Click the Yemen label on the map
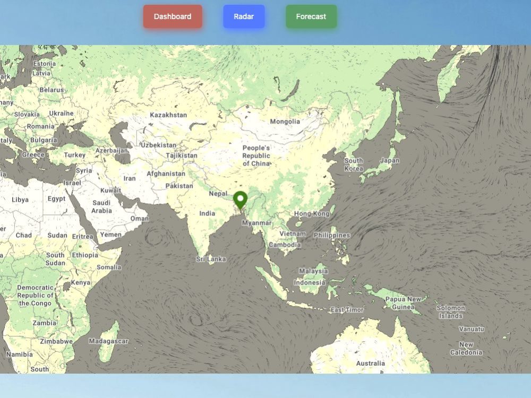 tap(111, 235)
